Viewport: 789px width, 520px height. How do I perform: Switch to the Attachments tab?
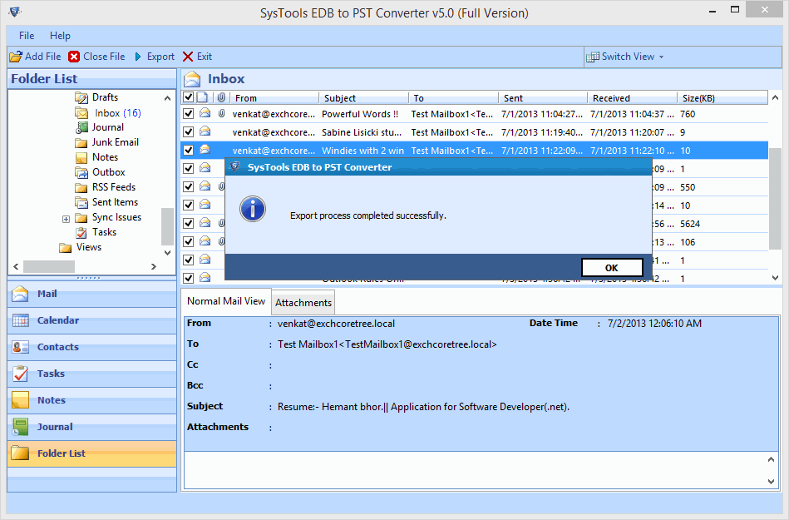[303, 303]
